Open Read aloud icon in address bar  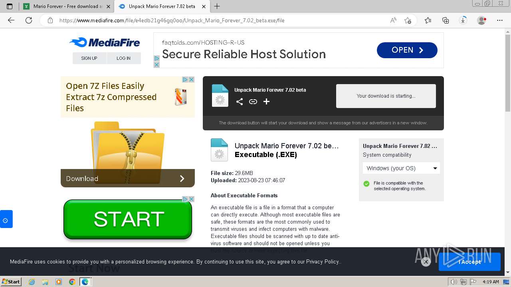coord(393,20)
